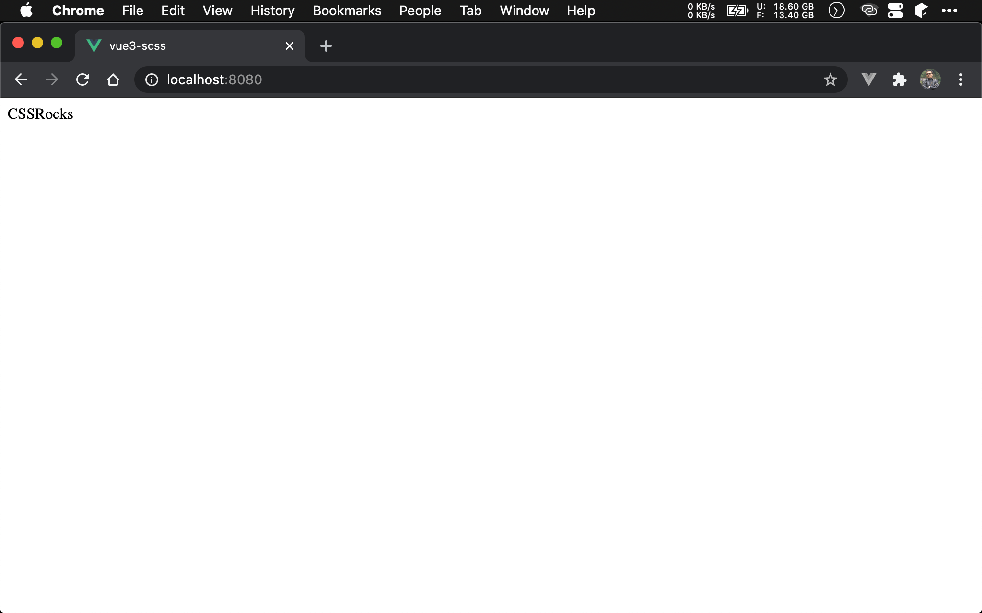This screenshot has height=613, width=982.
Task: Open the macOS Control Center toggles icon
Action: pyautogui.click(x=895, y=11)
